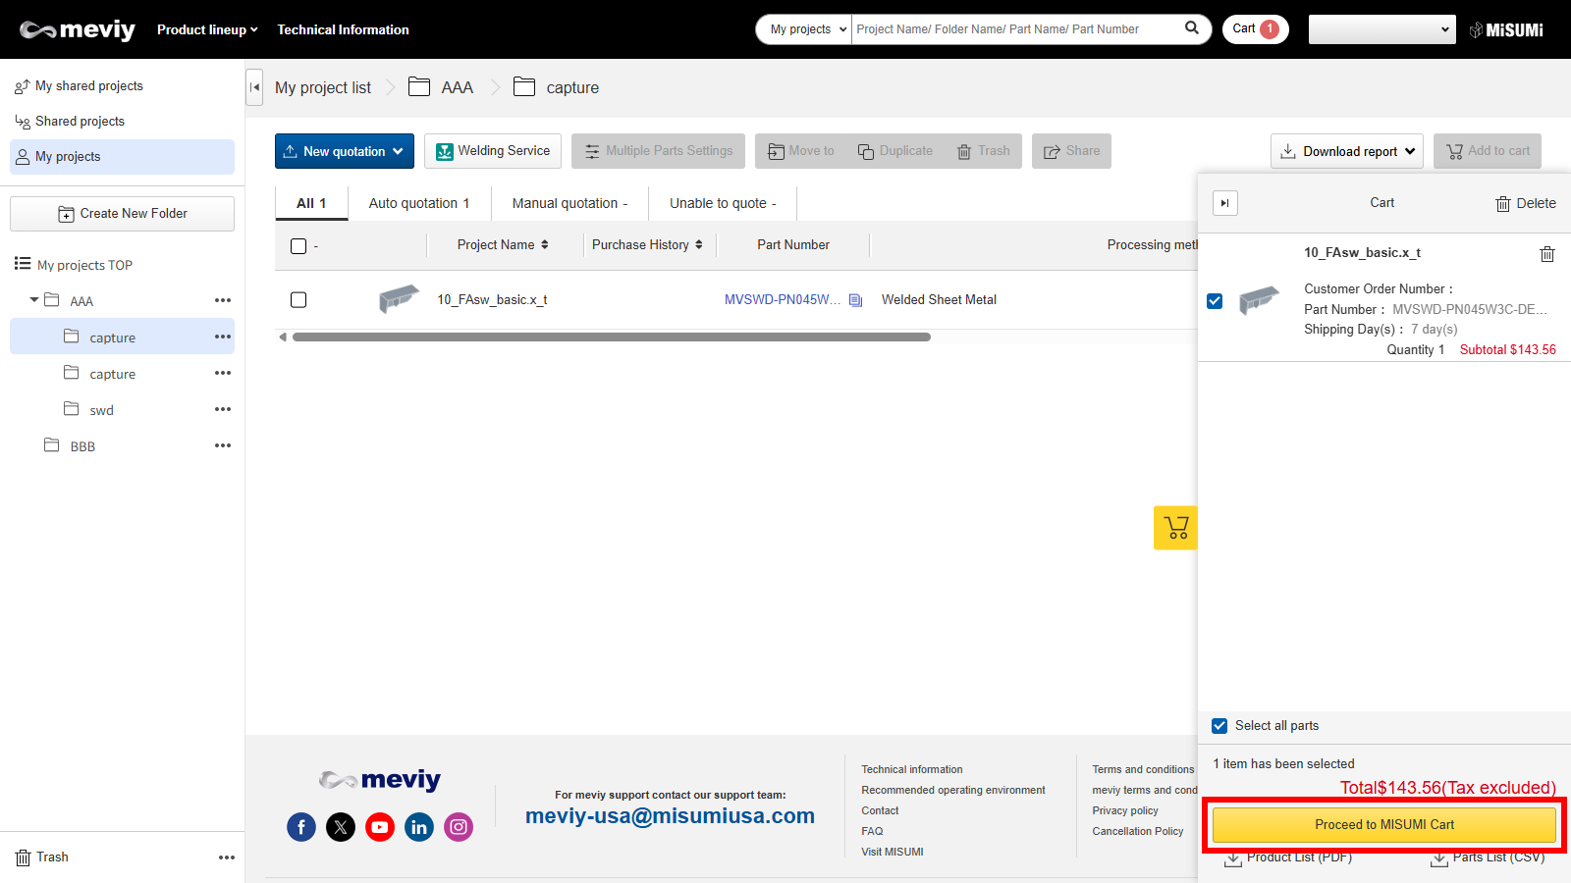Click Proceed to MISUMI Cart
1571x883 pixels.
point(1383,825)
